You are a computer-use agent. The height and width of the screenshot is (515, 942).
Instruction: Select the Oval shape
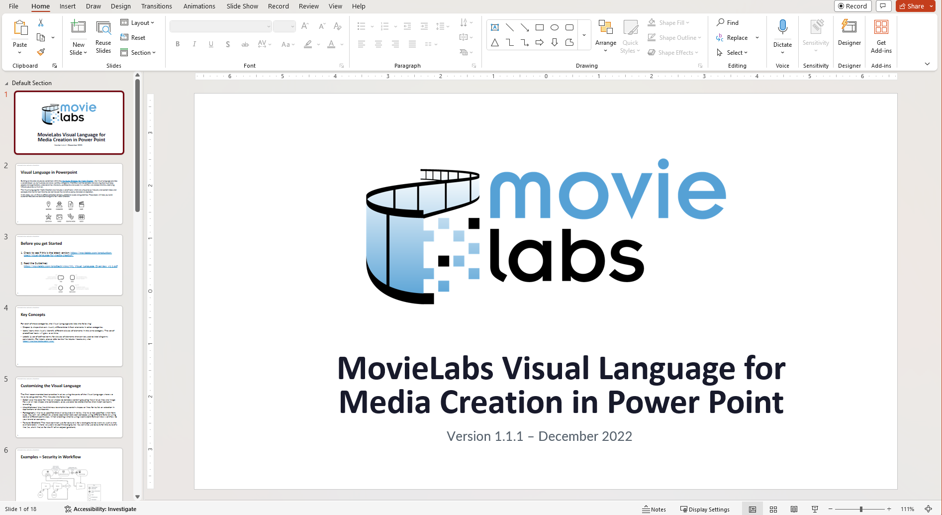click(x=555, y=27)
